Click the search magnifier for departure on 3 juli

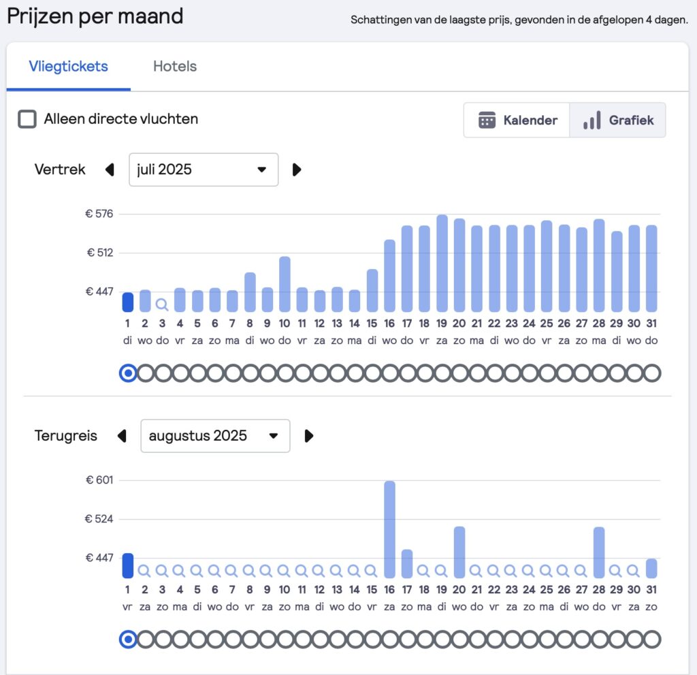pyautogui.click(x=162, y=304)
